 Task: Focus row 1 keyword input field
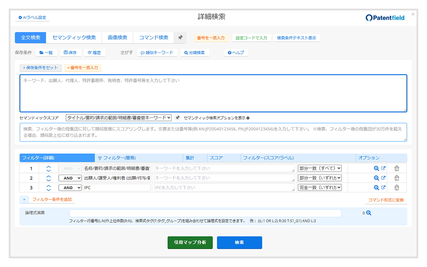pos(224,168)
